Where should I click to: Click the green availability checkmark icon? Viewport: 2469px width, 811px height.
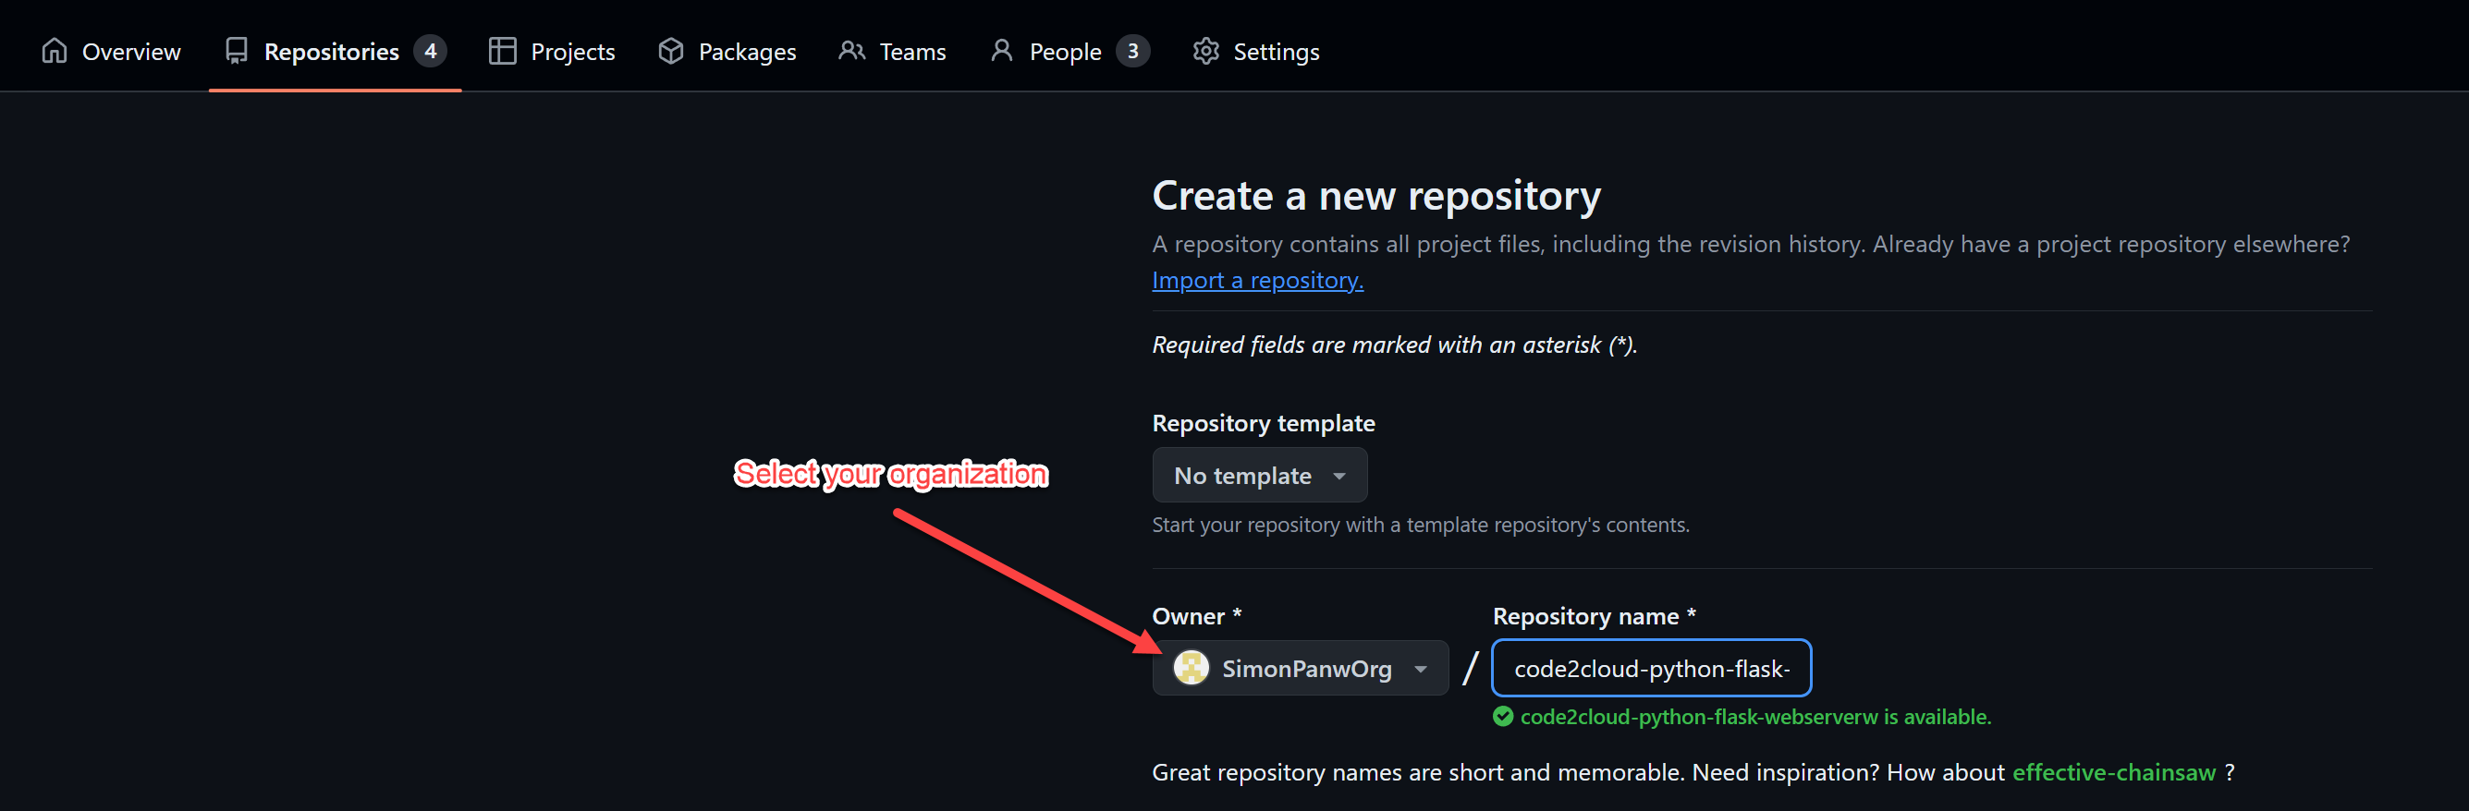1503,716
